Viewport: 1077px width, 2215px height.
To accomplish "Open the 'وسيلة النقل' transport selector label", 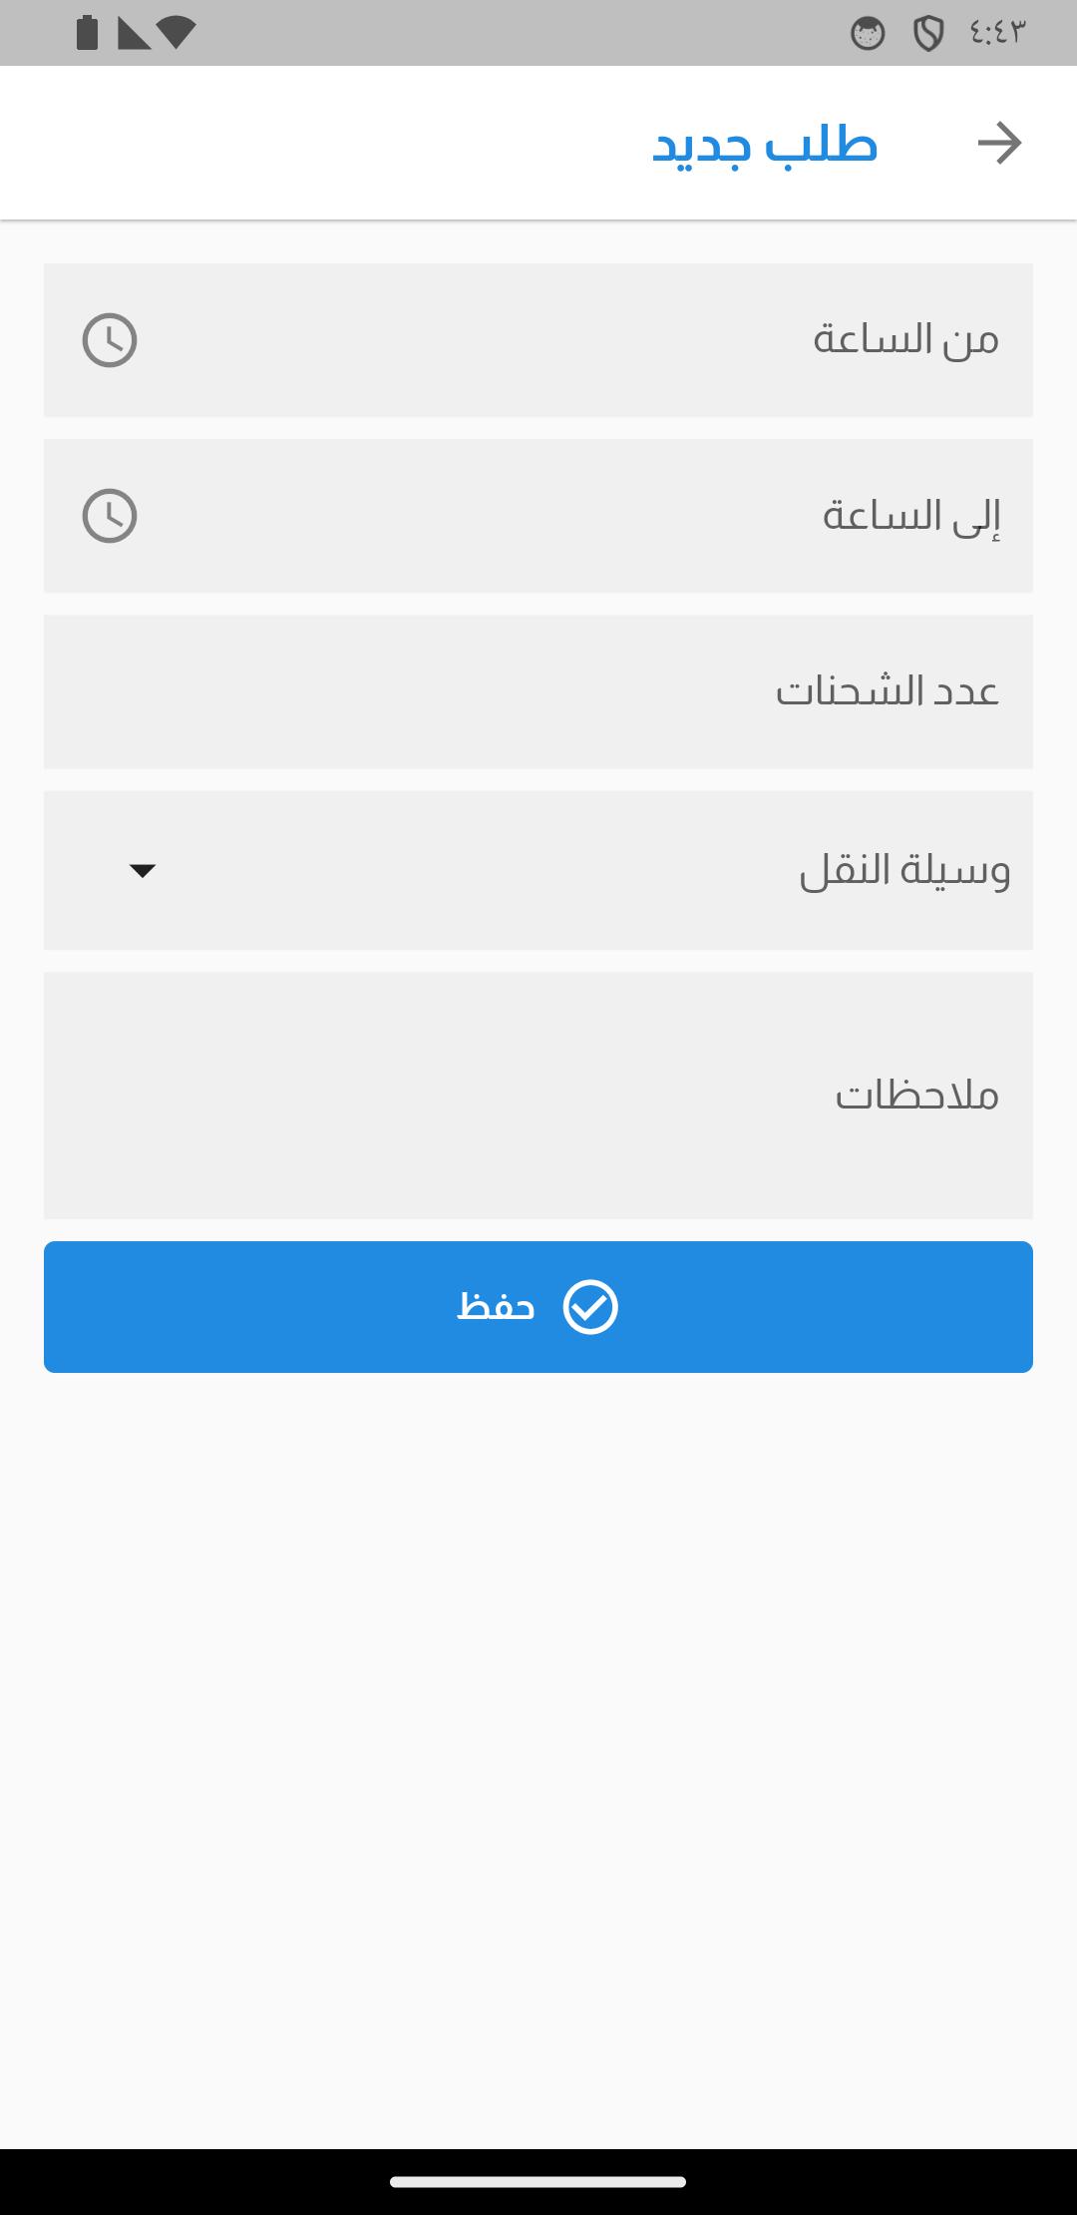I will (904, 870).
